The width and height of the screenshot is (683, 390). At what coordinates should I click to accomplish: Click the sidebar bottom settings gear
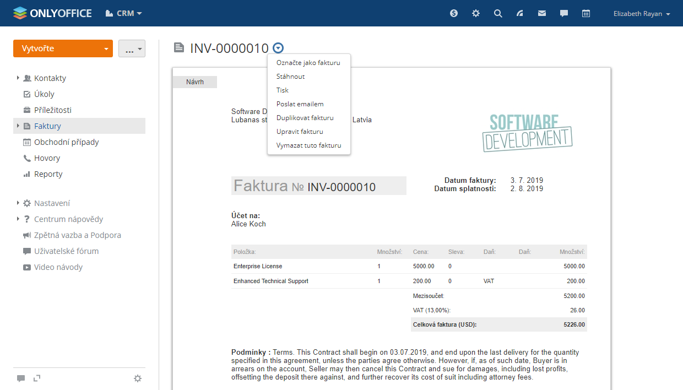coord(138,378)
